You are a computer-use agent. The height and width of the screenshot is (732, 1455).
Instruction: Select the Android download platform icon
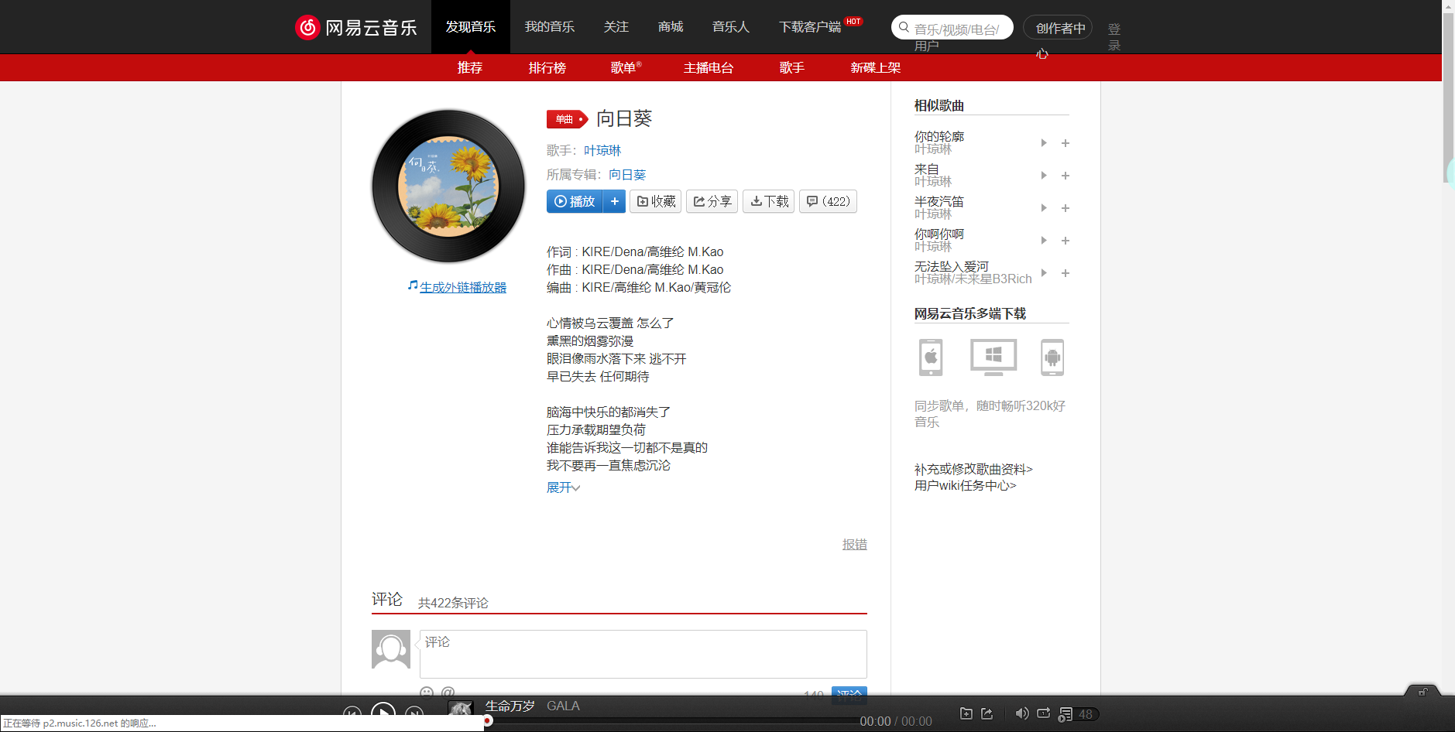click(x=1052, y=357)
